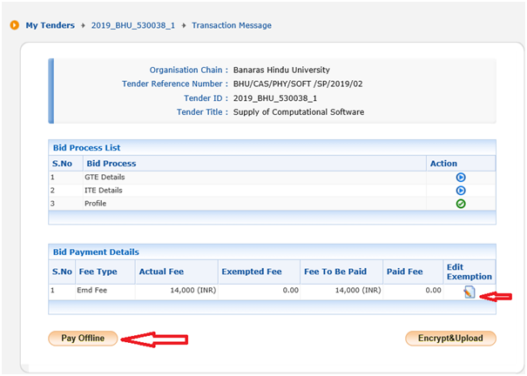Click the Encrypt&Upload button
The image size is (527, 376).
coord(449,338)
